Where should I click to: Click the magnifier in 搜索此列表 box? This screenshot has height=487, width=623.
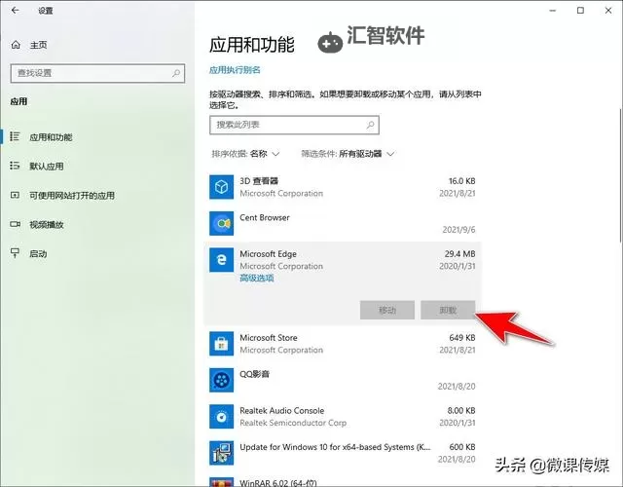[x=370, y=125]
